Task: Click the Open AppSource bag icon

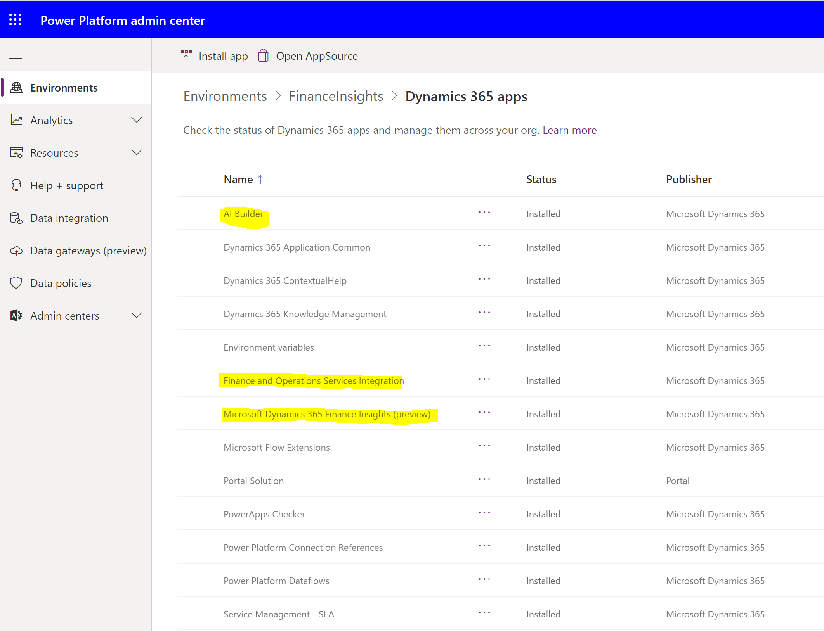Action: 264,56
